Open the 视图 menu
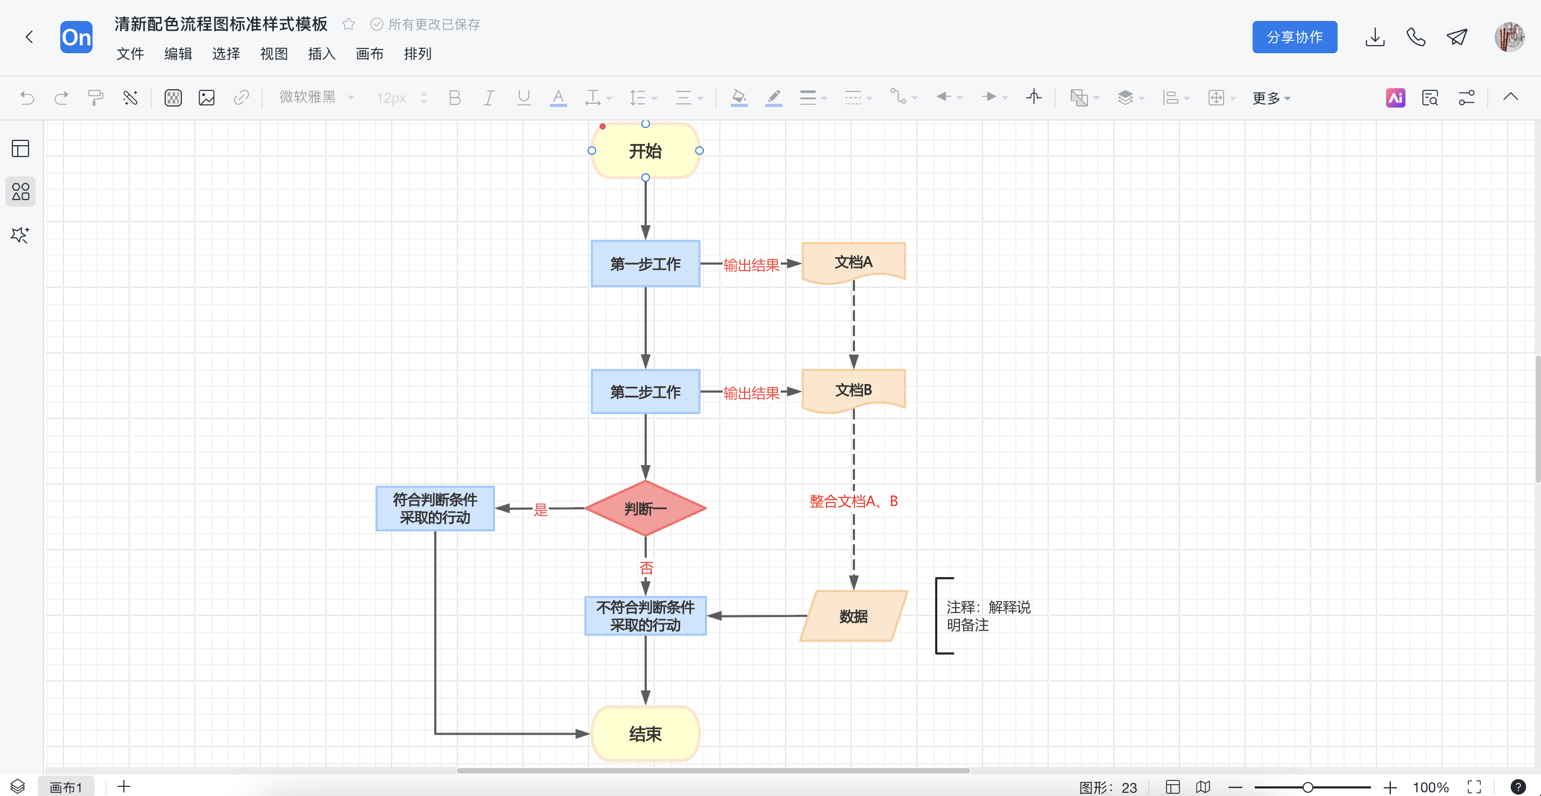Screen dimensions: 1541x796 pos(273,54)
